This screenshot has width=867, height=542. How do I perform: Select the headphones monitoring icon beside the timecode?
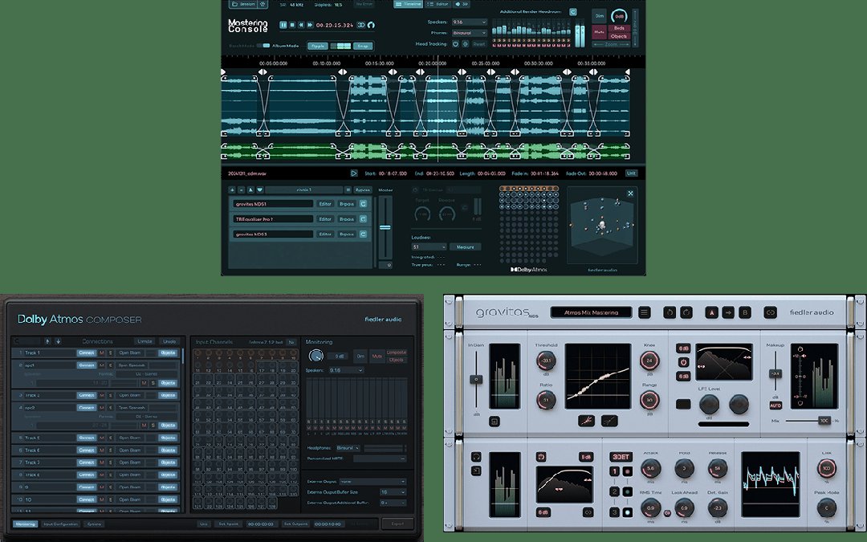pos(372,25)
